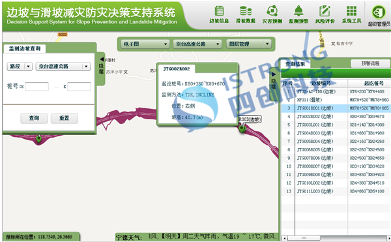Select the row 2 滑坡 landslide entry
Image resolution: width=391 pixels, height=242 pixels.
pyautogui.click(x=336, y=100)
